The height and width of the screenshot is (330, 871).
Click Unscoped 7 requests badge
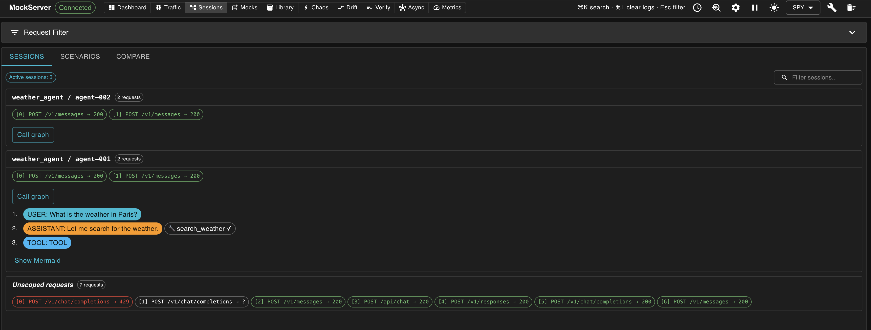pyautogui.click(x=91, y=285)
